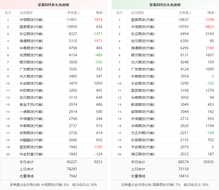Select 方正中期(代客) row
Image resolution: width=219 pixels, height=190 pixels.
point(165,133)
